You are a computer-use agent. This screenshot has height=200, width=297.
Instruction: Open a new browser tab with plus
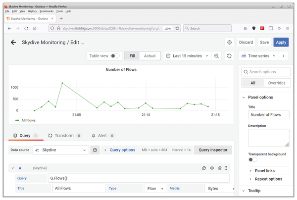[x=61, y=18]
